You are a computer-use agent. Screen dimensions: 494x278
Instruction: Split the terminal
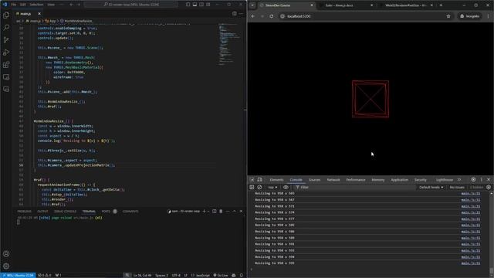coord(215,211)
